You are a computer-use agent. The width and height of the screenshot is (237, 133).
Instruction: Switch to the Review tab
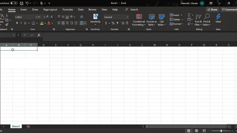pos(92,10)
